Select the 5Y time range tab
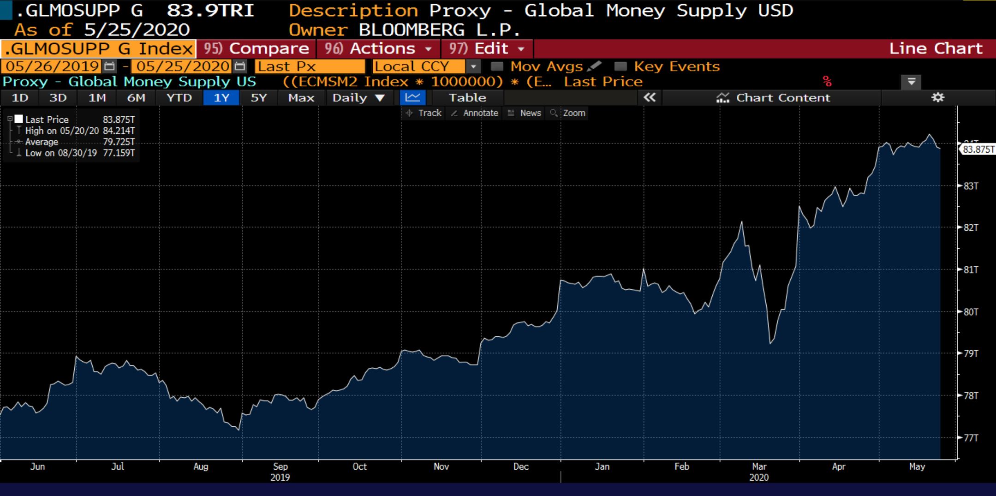The width and height of the screenshot is (996, 496). pyautogui.click(x=259, y=98)
